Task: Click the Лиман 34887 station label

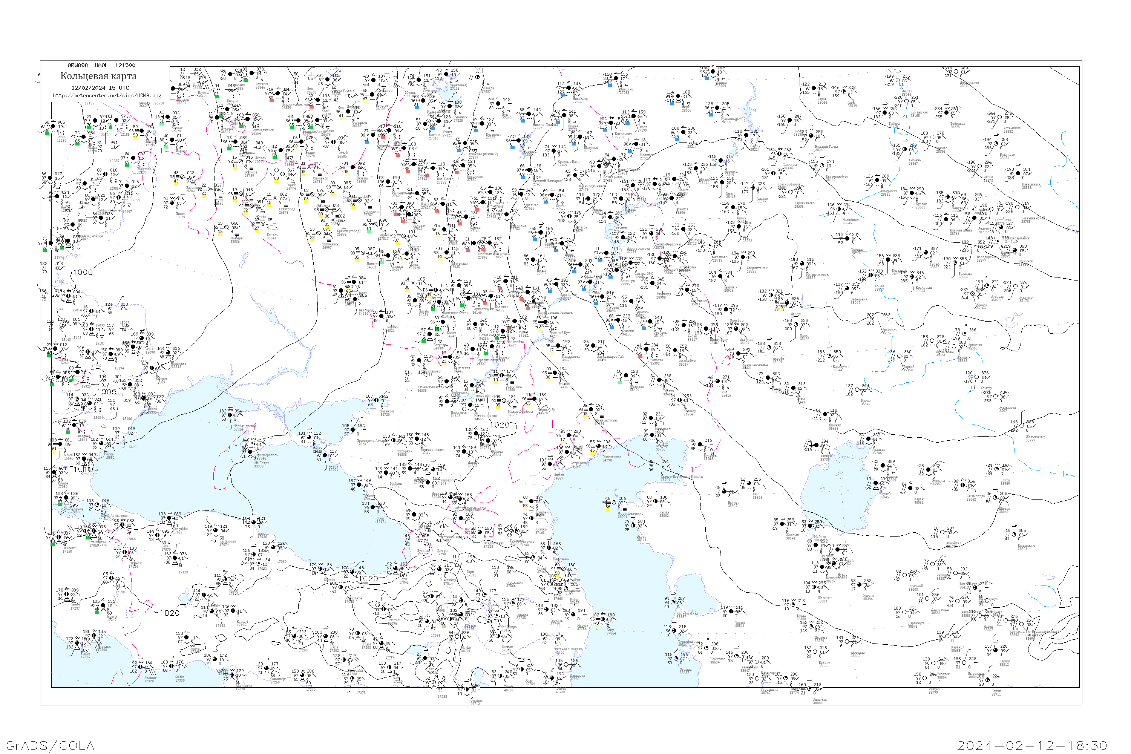Action: [x=558, y=477]
